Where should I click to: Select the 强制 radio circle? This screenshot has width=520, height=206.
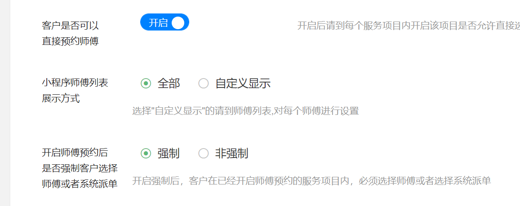[x=146, y=153]
